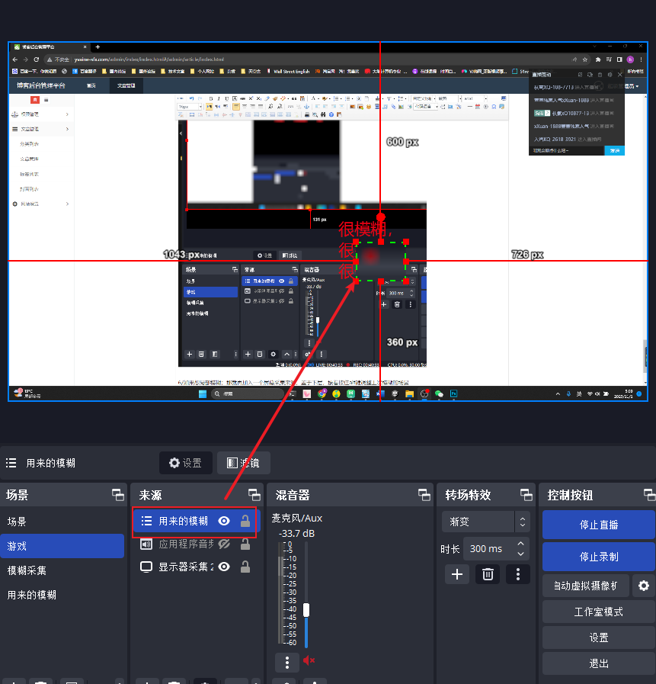Toggle the lock on 显示器采集 source

coord(245,567)
